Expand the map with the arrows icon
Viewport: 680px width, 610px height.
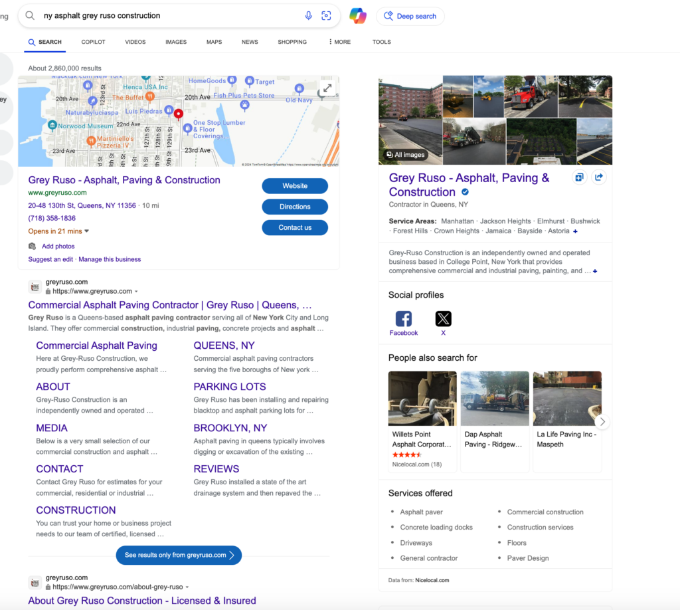(327, 88)
